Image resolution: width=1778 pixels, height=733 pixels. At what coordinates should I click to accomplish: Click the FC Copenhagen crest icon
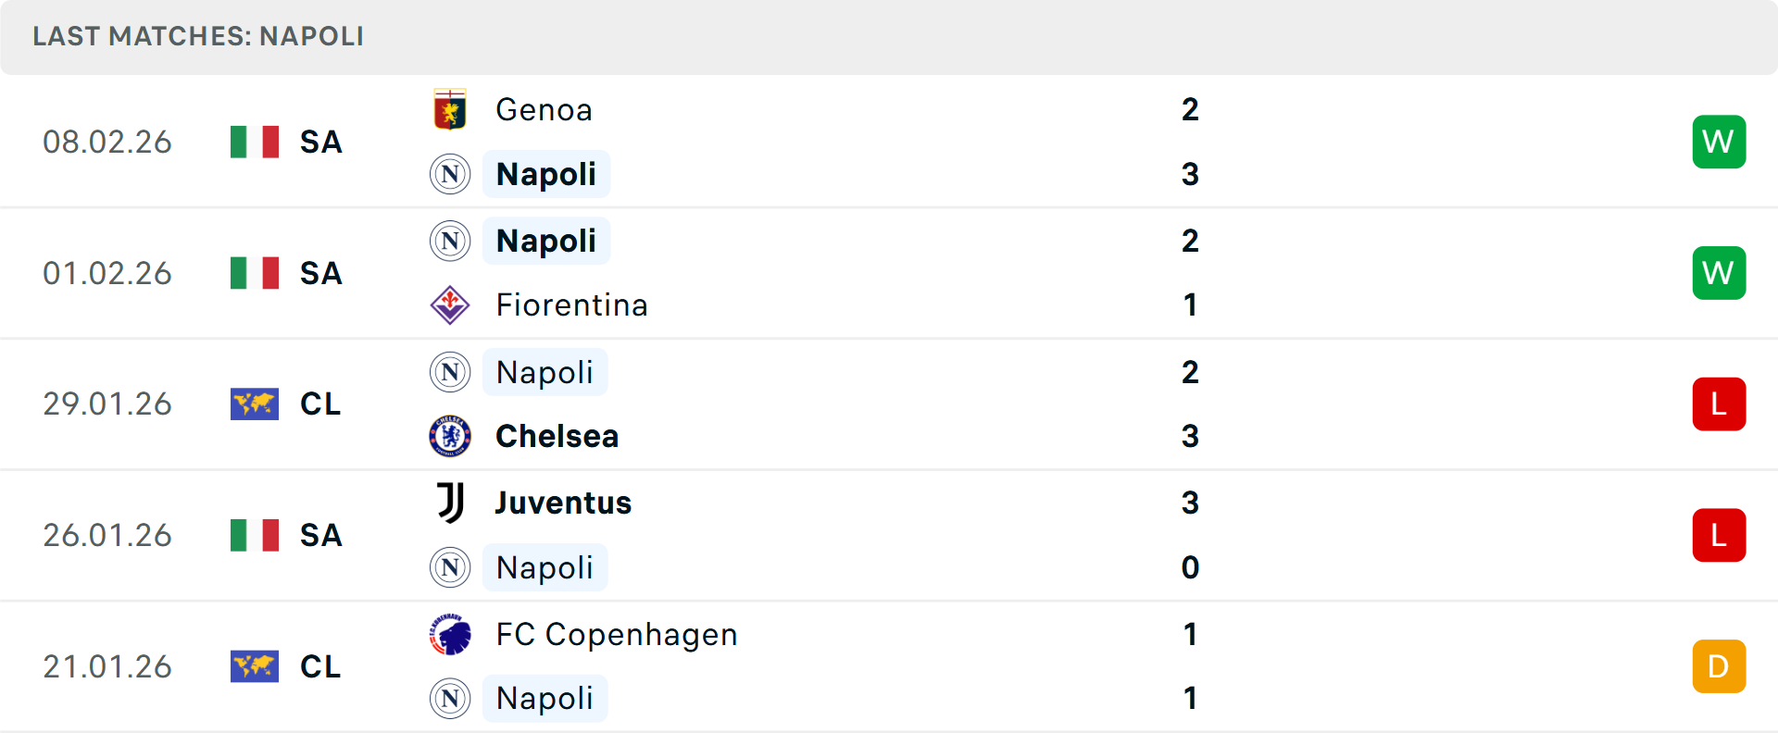click(450, 634)
